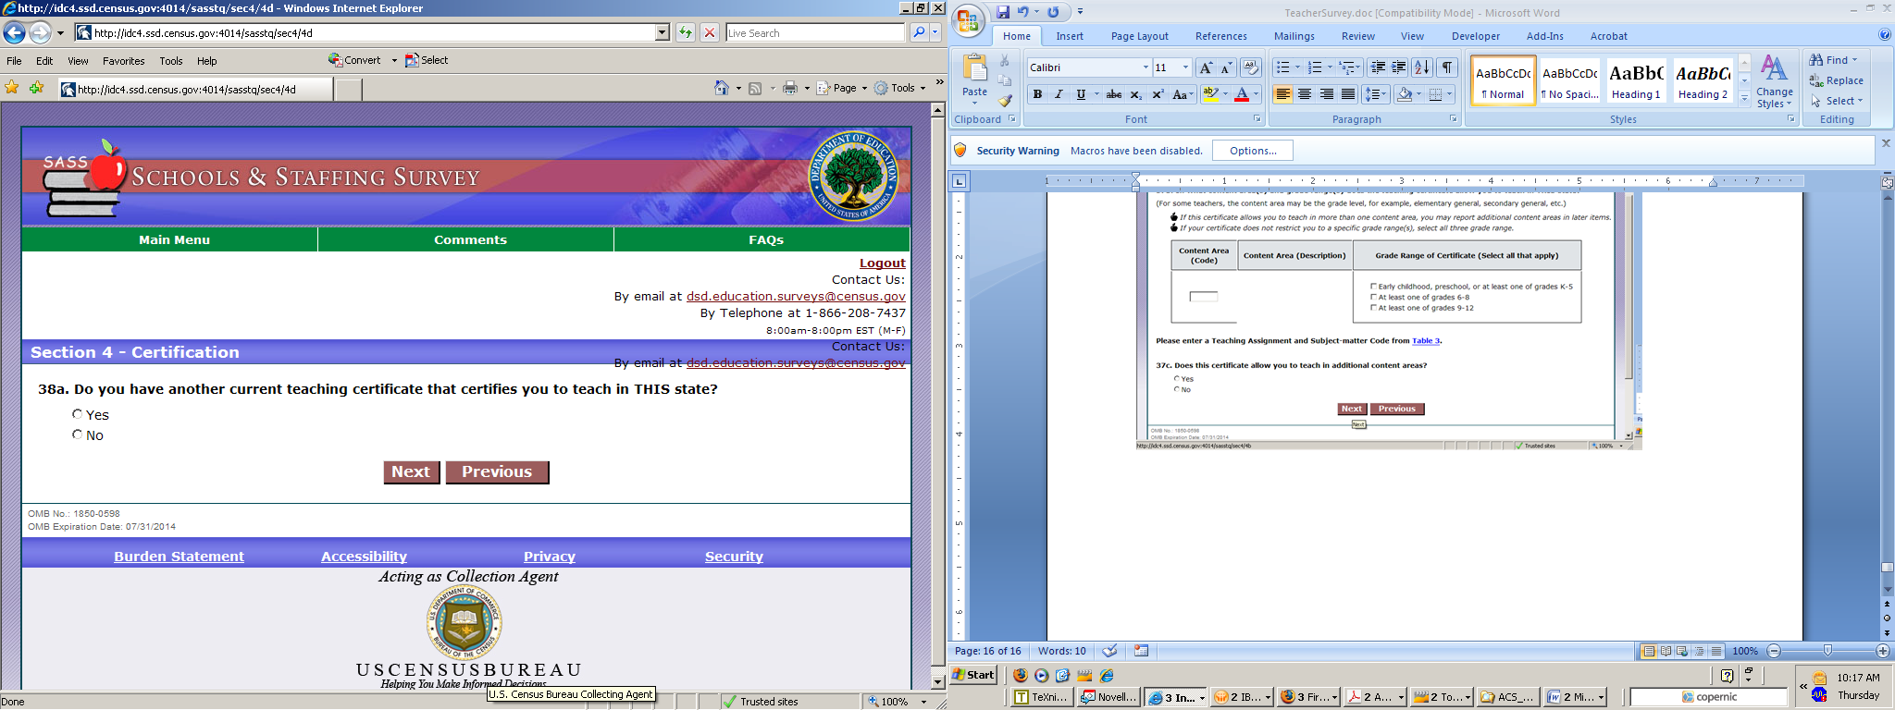Open the IE address bar dropdown arrow

663,32
